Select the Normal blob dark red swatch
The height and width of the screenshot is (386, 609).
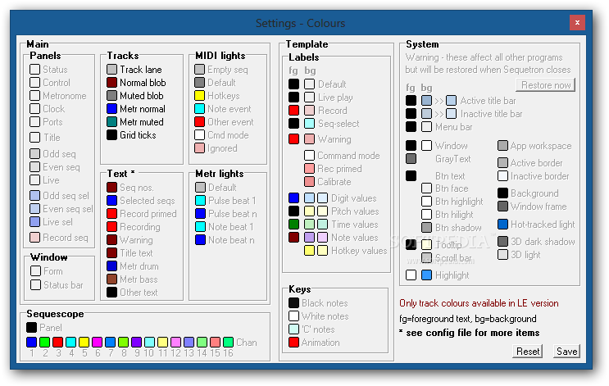(x=111, y=83)
